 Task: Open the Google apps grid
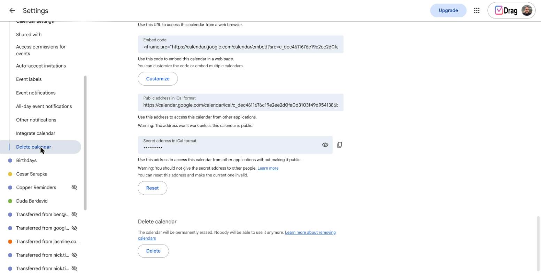click(477, 10)
